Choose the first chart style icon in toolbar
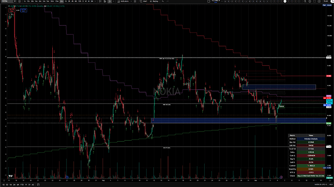The height and width of the screenshot is (187, 334). click(x=100, y=1)
